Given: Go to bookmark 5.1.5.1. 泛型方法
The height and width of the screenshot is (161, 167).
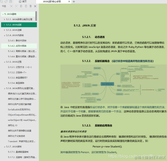Looking at the screenshot, I should coord(20,67).
